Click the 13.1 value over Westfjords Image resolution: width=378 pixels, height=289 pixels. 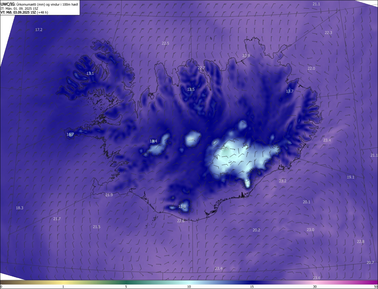(90, 73)
